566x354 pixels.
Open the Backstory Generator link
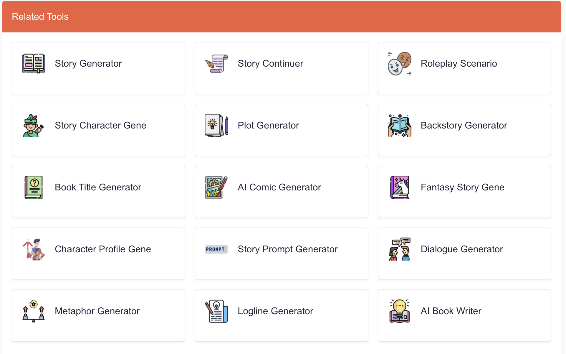464,130
